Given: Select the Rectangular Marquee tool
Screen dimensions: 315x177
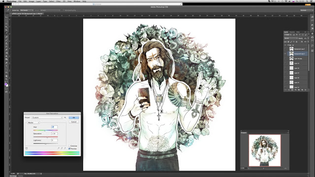Looking at the screenshot, I should pyautogui.click(x=6, y=21).
